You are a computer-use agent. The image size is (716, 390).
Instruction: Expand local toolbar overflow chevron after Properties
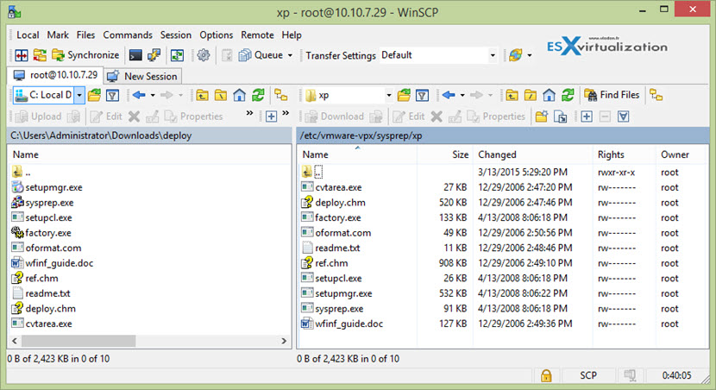pyautogui.click(x=249, y=113)
